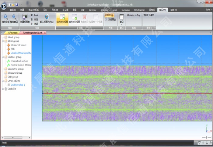213x147 pixels.
Task: Click the joystick-shaped icon in status bar
Action: [x=207, y=143]
